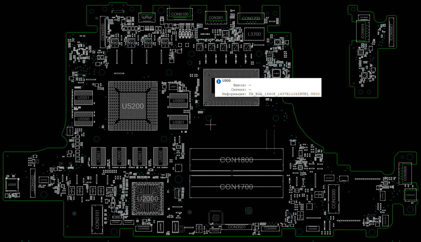Viewport: 421px width, 242px height.
Task: Click the CON1700 slot connector
Action: (x=236, y=187)
